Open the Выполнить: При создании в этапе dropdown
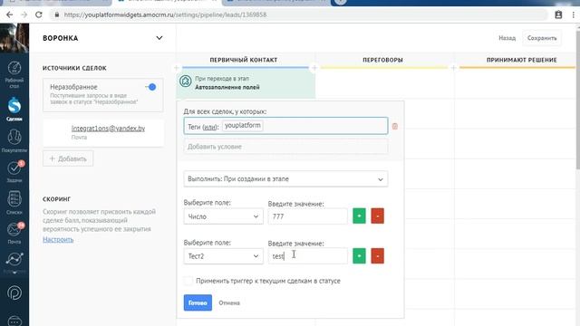The width and height of the screenshot is (580, 326). 285,179
